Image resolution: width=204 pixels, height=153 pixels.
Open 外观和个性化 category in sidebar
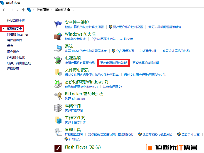[16, 57]
